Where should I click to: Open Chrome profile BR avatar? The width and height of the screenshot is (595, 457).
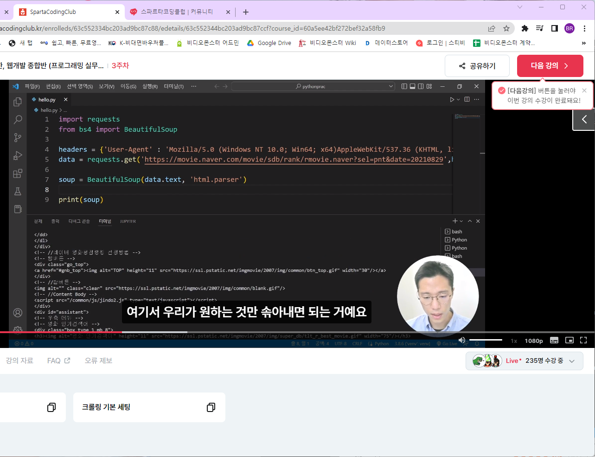point(569,28)
